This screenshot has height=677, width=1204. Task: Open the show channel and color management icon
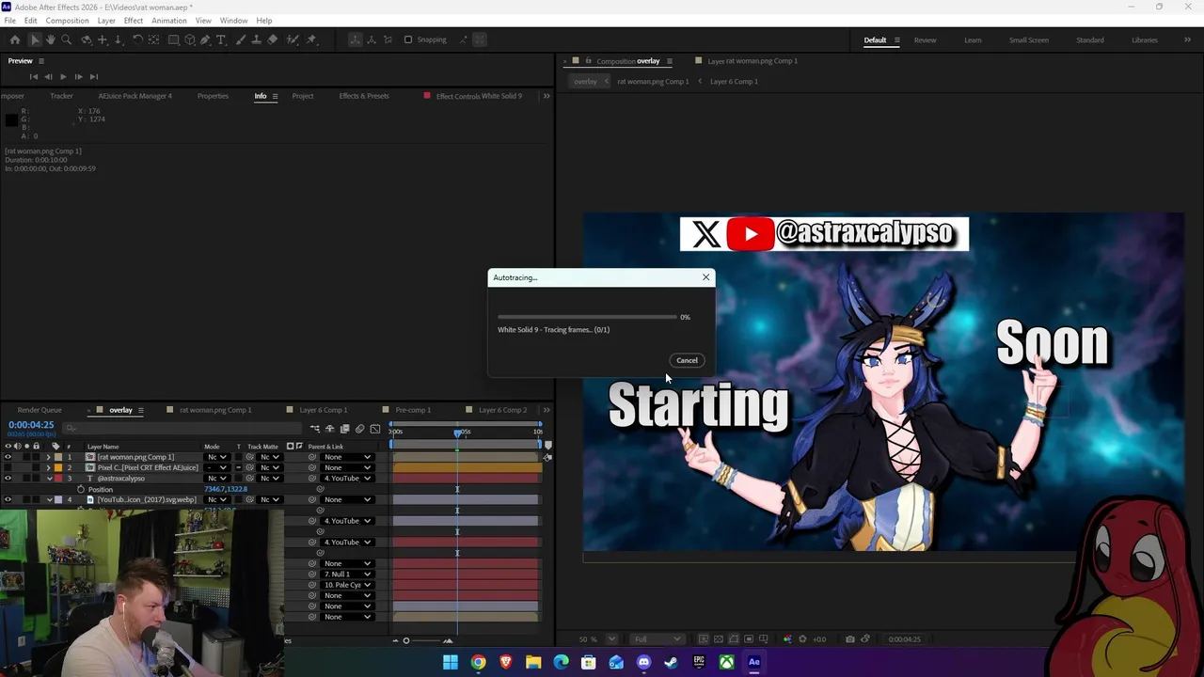(787, 639)
